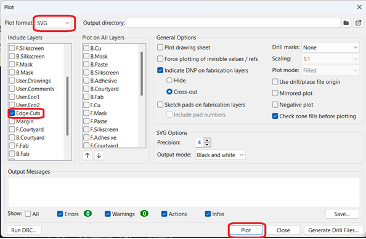This screenshot has height=239, width=366.
Task: Check the F.Cu layer in Plot on All Layers
Action: point(86,105)
